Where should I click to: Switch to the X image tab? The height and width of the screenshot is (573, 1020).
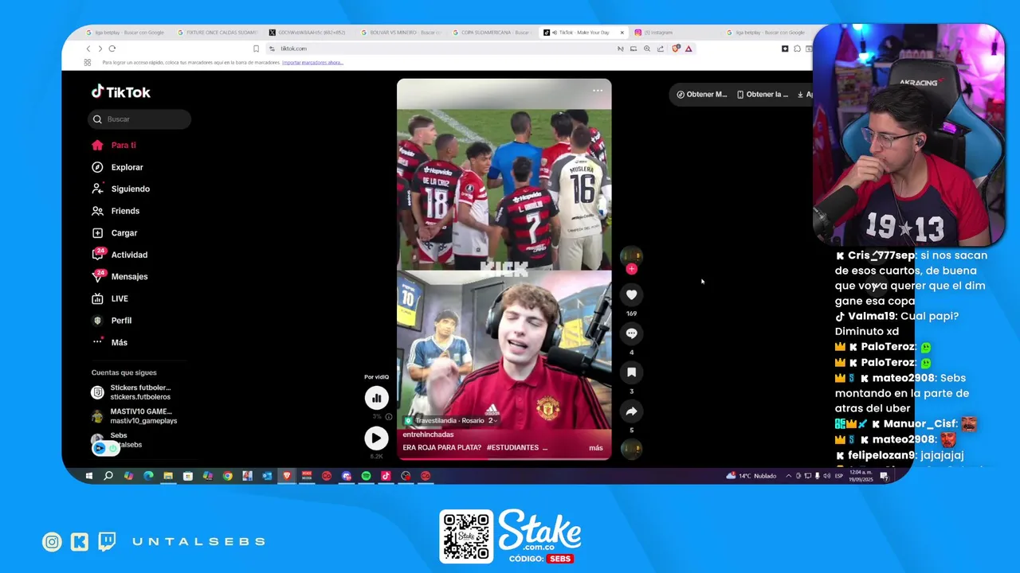[x=308, y=33]
